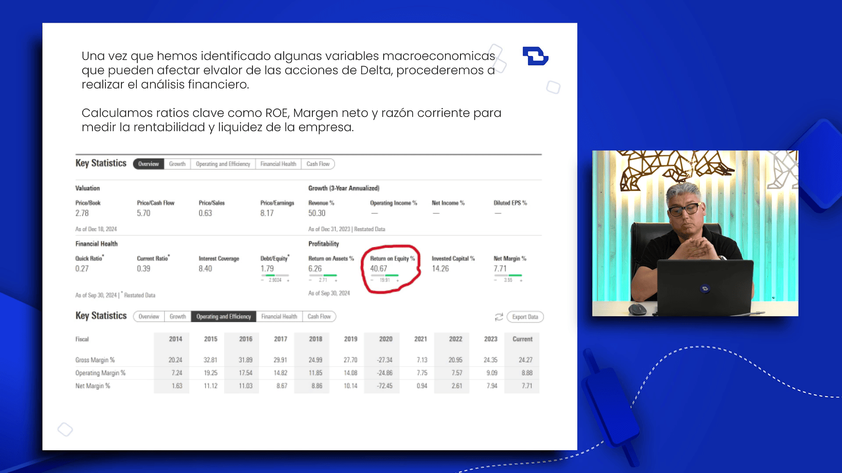Select the Overview tab in the upper Key Statistics
This screenshot has width=842, height=473.
pos(148,164)
